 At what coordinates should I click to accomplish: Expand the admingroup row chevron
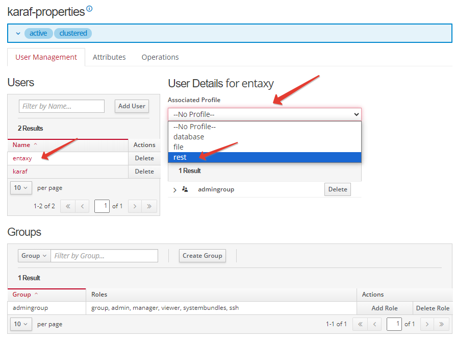coord(175,190)
